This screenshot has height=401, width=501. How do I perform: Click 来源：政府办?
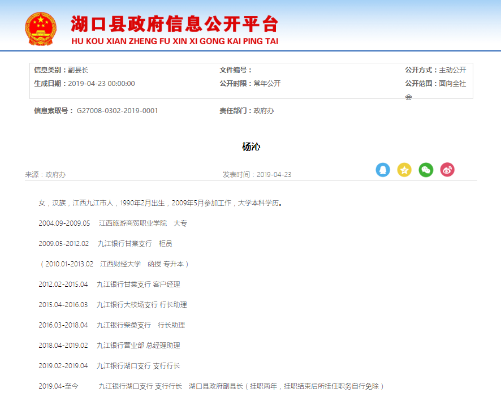[45, 174]
